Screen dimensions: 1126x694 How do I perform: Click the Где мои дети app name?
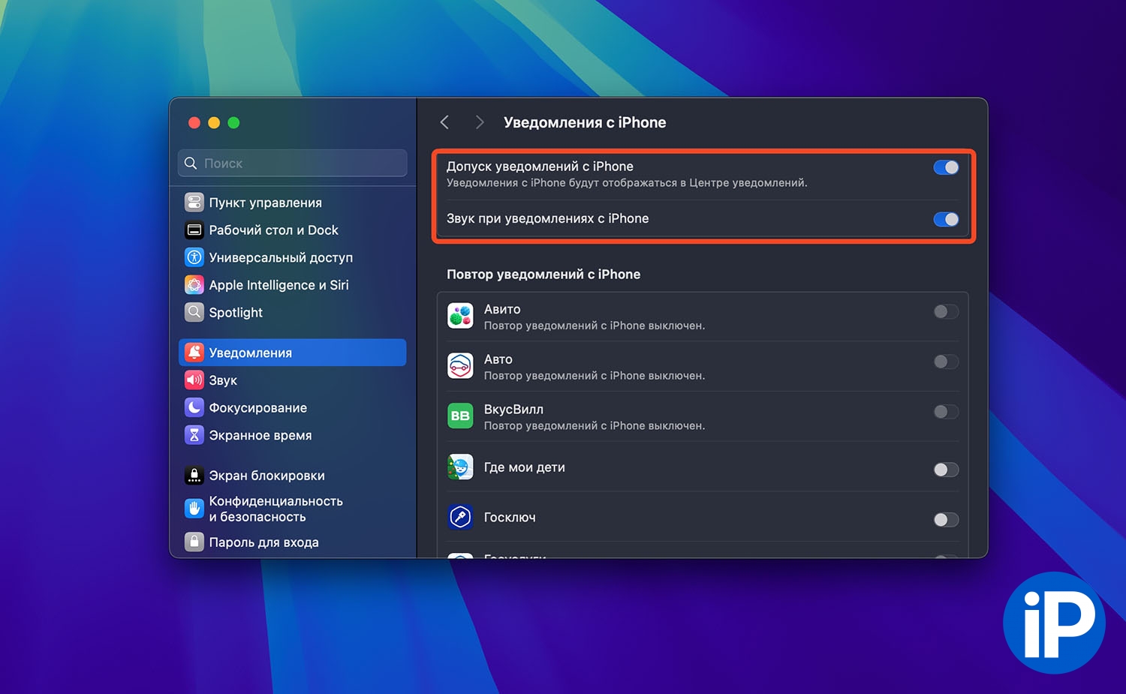click(x=525, y=467)
